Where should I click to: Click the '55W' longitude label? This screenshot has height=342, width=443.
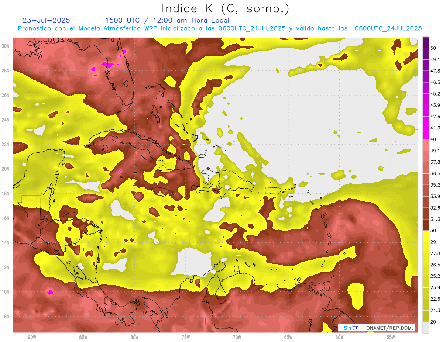pos(391,337)
